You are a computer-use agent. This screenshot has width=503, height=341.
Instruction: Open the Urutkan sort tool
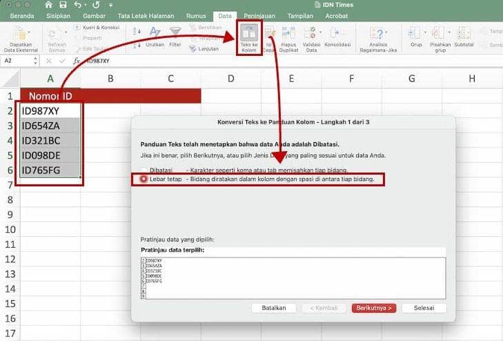point(155,32)
